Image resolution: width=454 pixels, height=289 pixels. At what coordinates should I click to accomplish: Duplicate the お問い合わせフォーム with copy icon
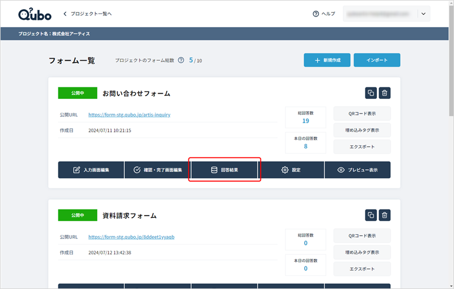click(x=371, y=93)
